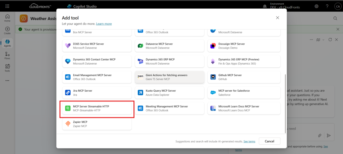Click the Salesforce cloud icon
This screenshot has width=343, height=154.
213,92
